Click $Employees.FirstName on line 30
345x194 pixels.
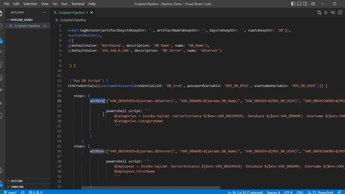[x=134, y=171]
